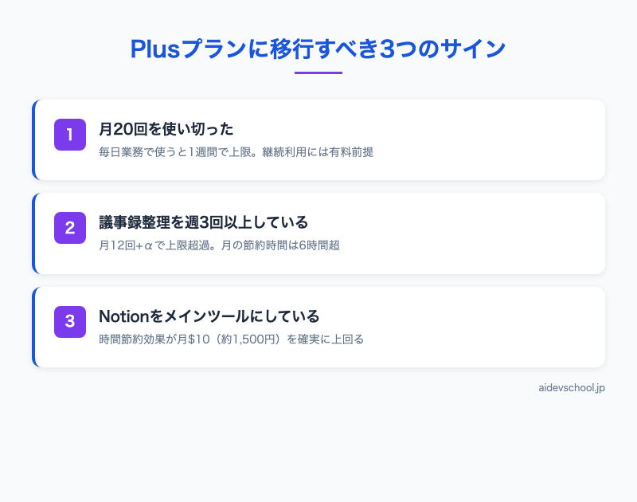Click the blue accent bar on second card
This screenshot has width=637, height=502.
coord(33,233)
